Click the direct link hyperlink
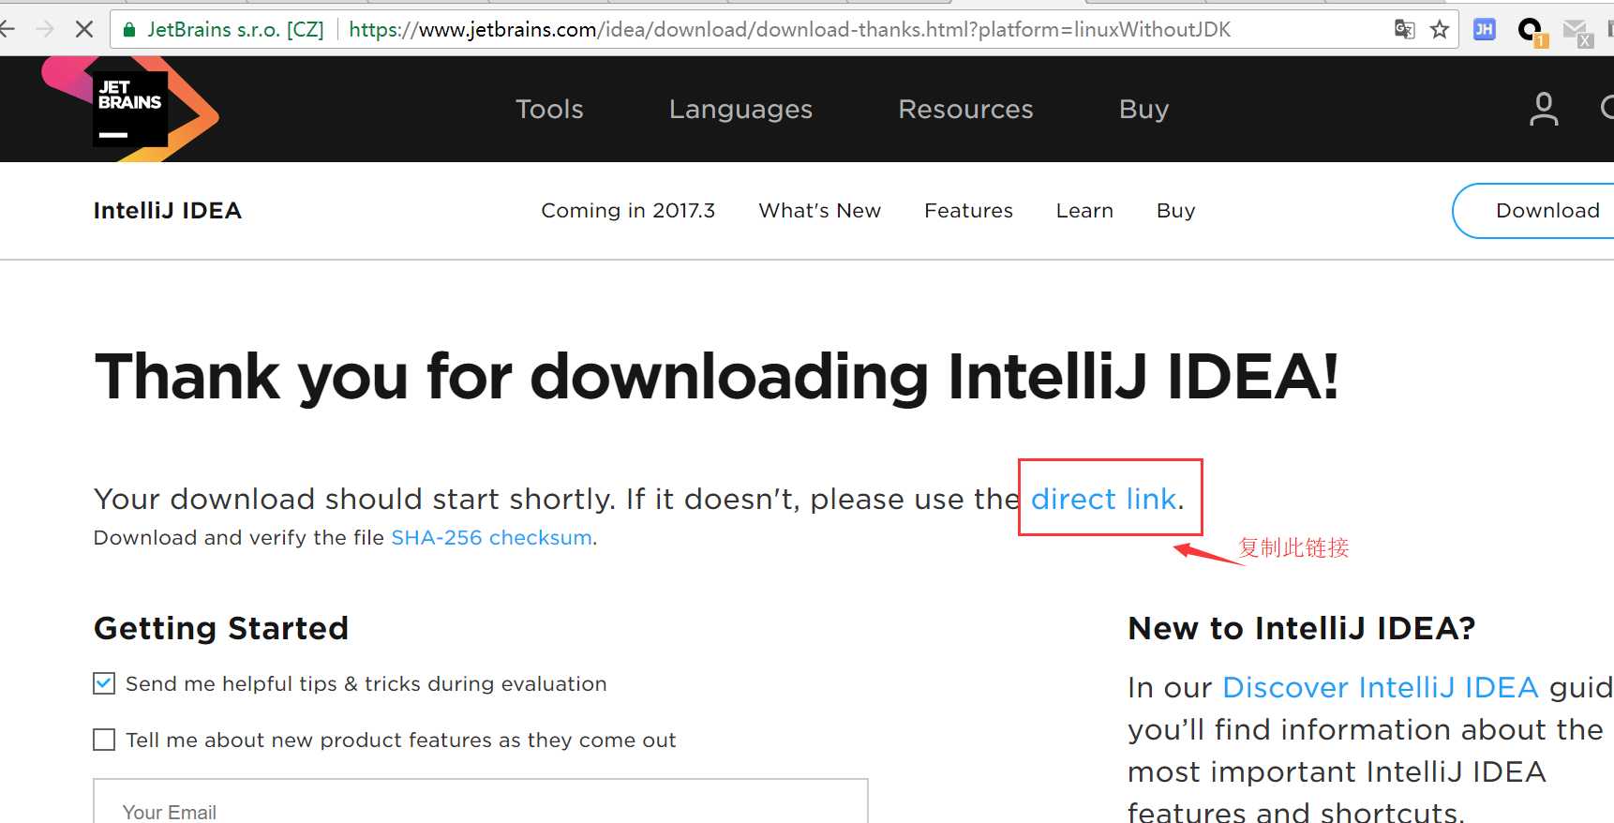 (1103, 499)
